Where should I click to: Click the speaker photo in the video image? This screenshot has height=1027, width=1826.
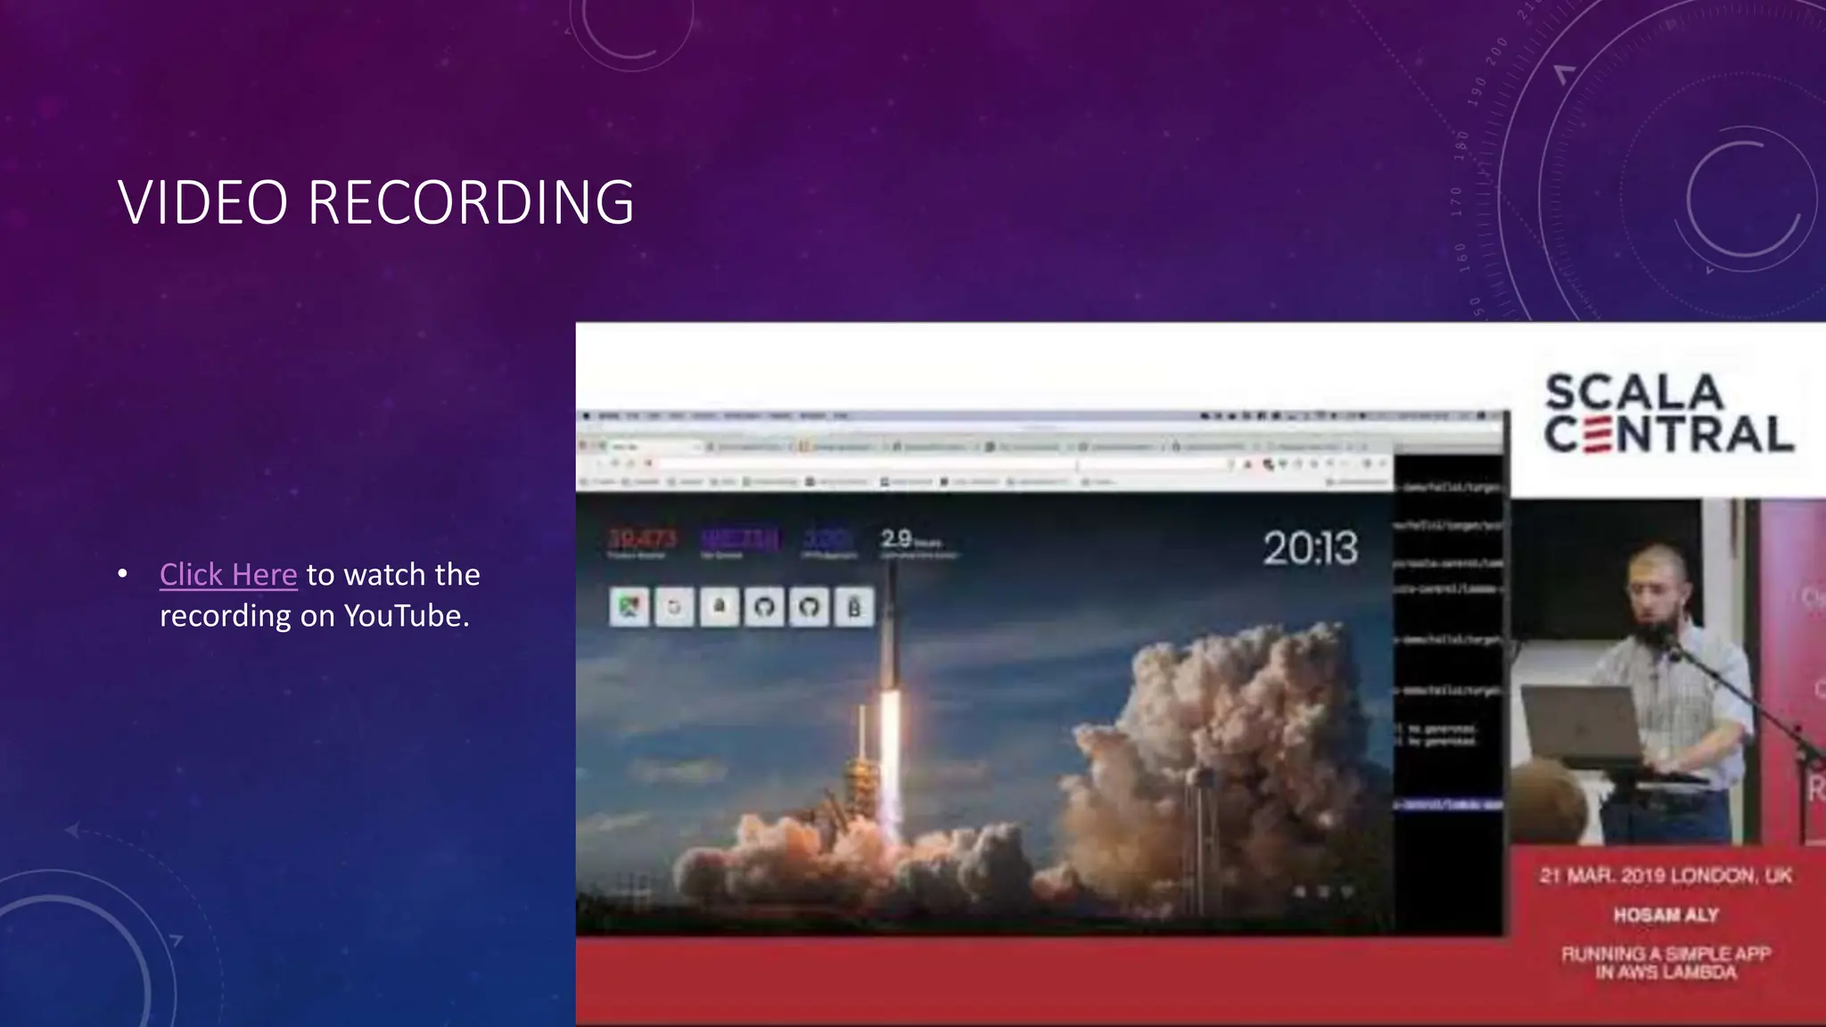coord(1667,671)
